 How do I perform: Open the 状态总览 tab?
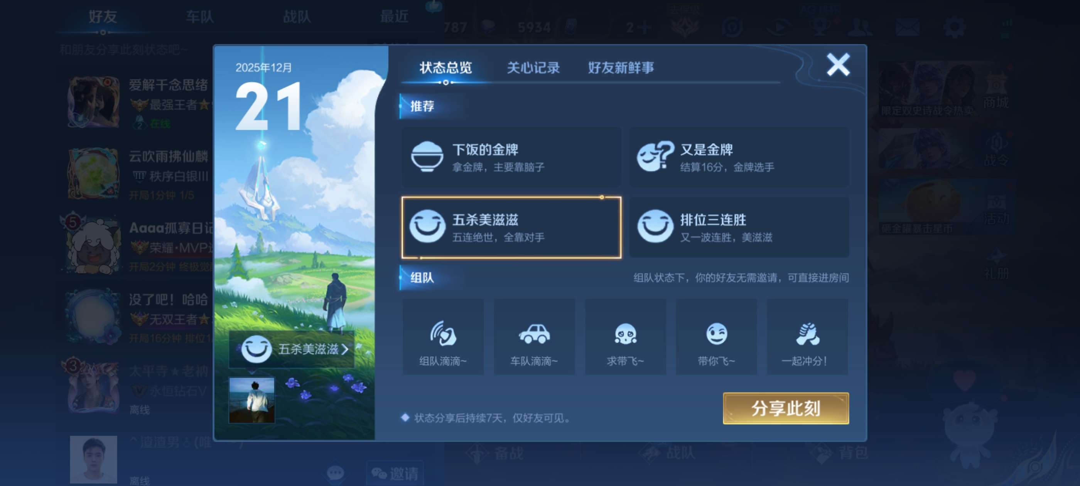pos(445,67)
